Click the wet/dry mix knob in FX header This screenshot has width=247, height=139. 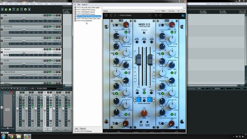pos(182,11)
